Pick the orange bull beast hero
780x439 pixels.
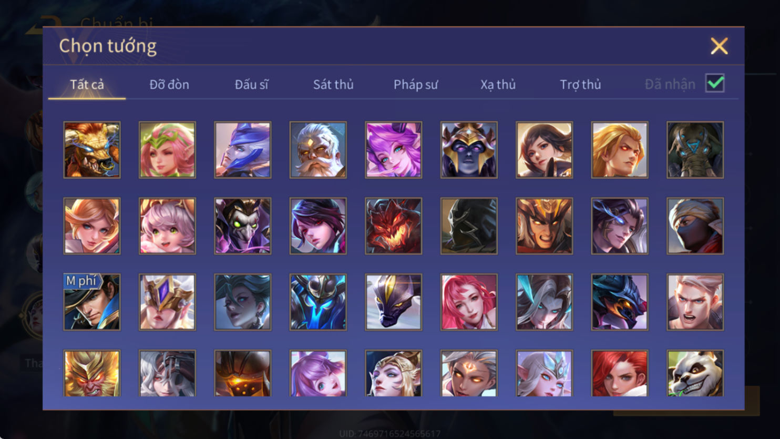92,150
